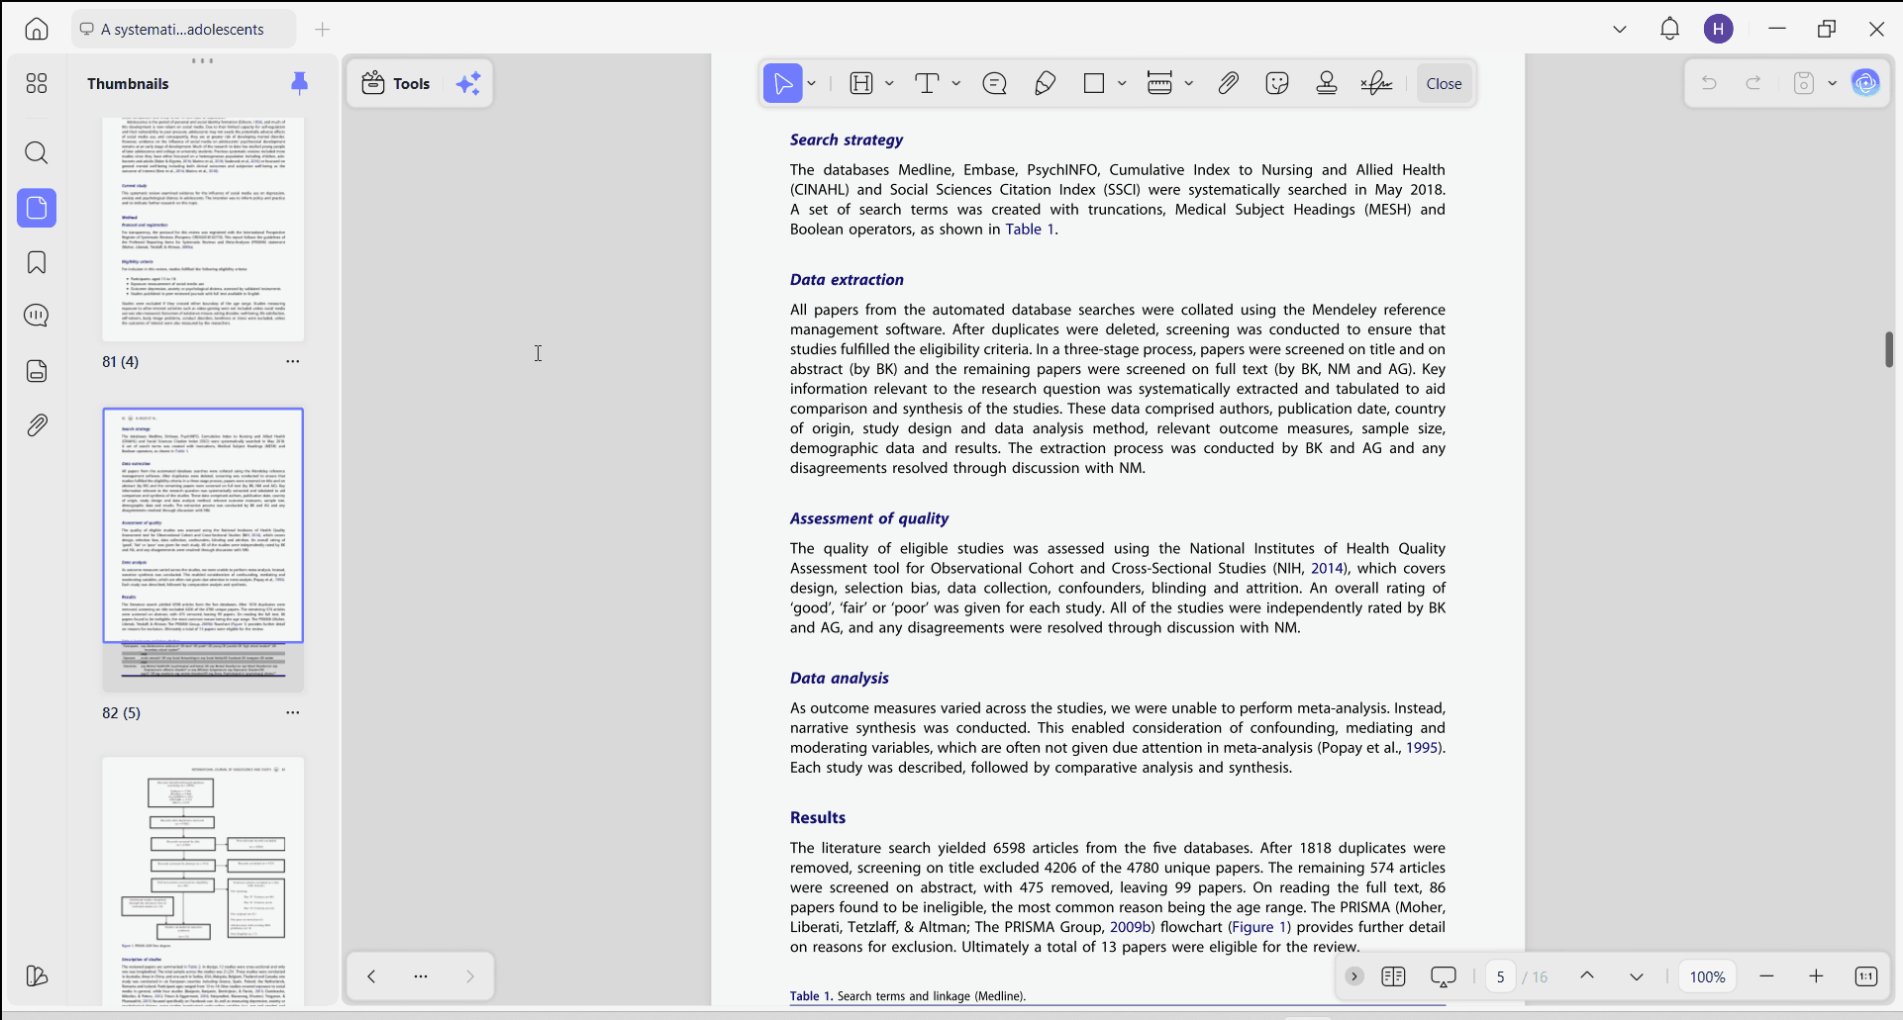This screenshot has width=1903, height=1020.
Task: Add a sticky note comment
Action: coord(995,83)
